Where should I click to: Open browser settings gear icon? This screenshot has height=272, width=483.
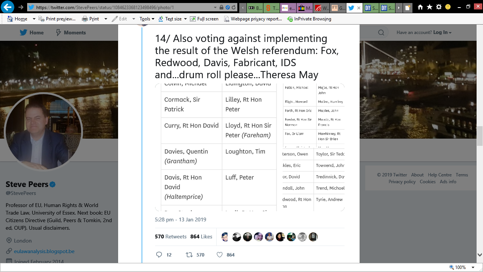point(439,7)
